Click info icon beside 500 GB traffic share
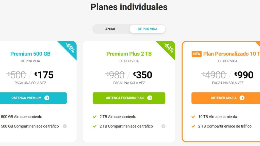Screen dimensions: 260x146 point(65,126)
